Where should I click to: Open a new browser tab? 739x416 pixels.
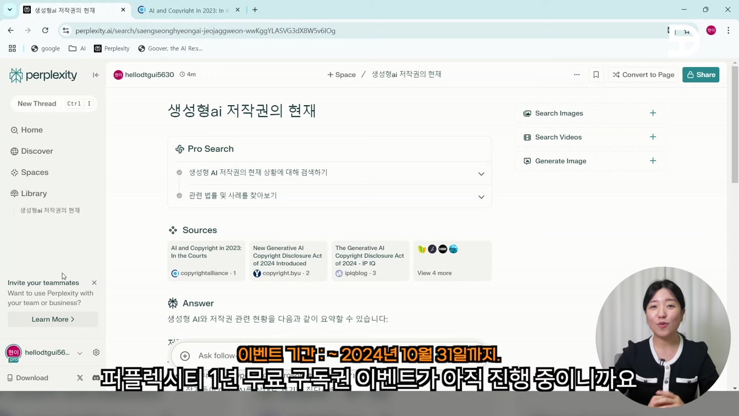(255, 10)
